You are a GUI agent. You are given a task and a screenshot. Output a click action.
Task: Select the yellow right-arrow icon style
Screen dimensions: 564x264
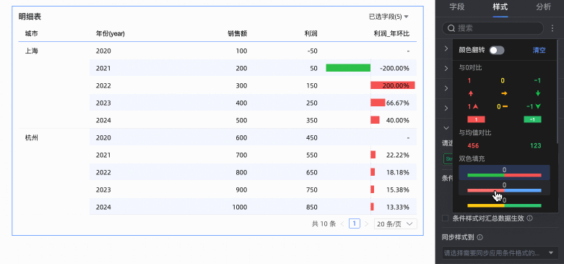tap(504, 93)
